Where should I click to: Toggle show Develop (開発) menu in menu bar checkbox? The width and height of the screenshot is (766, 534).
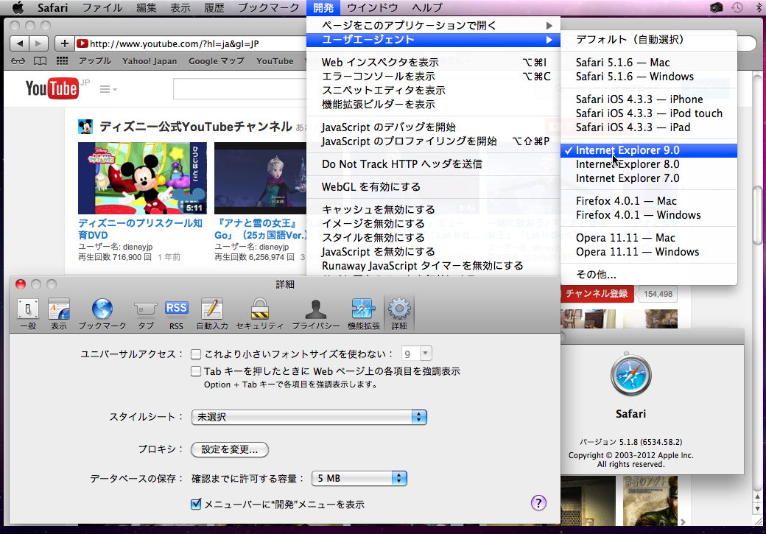click(196, 504)
